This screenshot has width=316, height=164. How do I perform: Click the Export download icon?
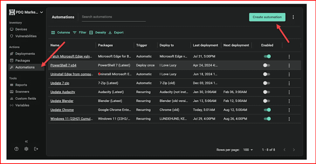pyautogui.click(x=110, y=33)
